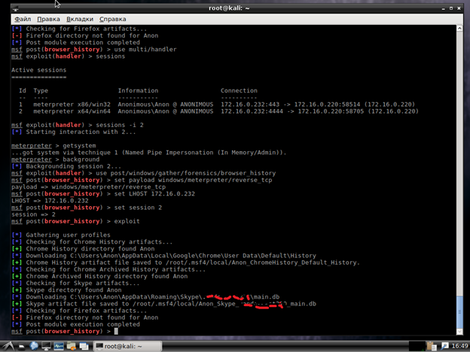
Task: Click the terminal scrollbar thumb handle
Action: click(x=459, y=311)
